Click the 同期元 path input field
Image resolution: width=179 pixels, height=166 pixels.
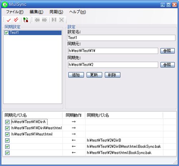pos(113,51)
